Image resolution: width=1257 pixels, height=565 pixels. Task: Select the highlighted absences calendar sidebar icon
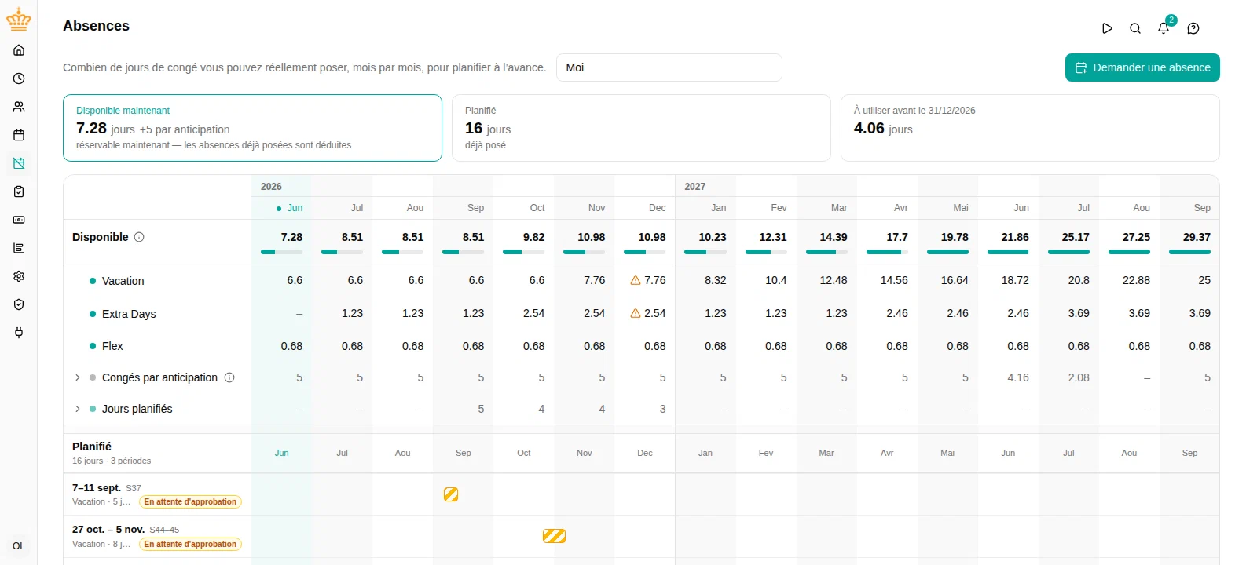coord(19,163)
